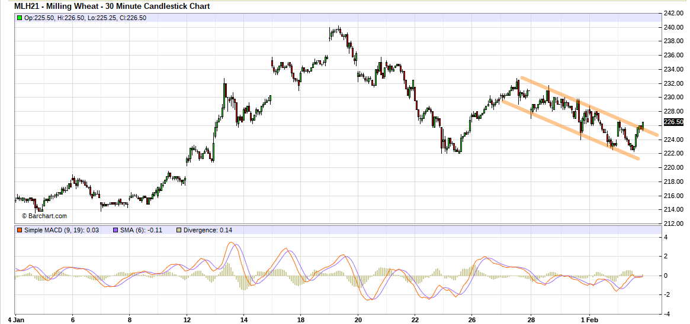Image resolution: width=690 pixels, height=324 pixels.
Task: Select the upper orange channel trendline
Action: tap(586, 106)
